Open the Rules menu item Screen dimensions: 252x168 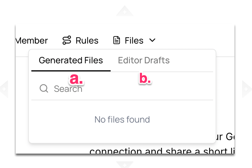(87, 41)
